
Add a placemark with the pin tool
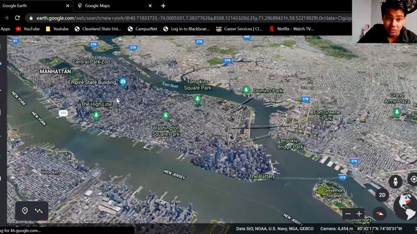click(25, 211)
